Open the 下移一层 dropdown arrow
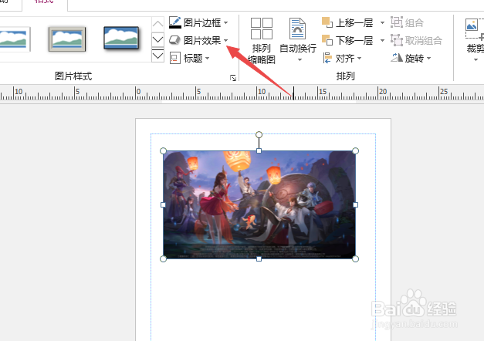 point(382,40)
